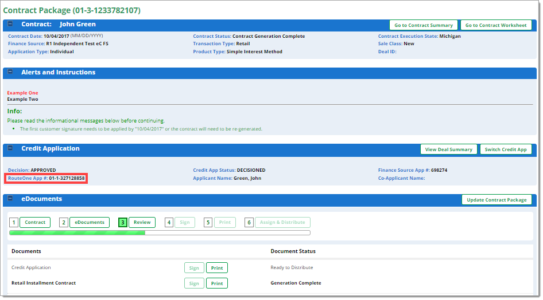Open the Review step
Image resolution: width=543 pixels, height=300 pixels.
coord(142,223)
